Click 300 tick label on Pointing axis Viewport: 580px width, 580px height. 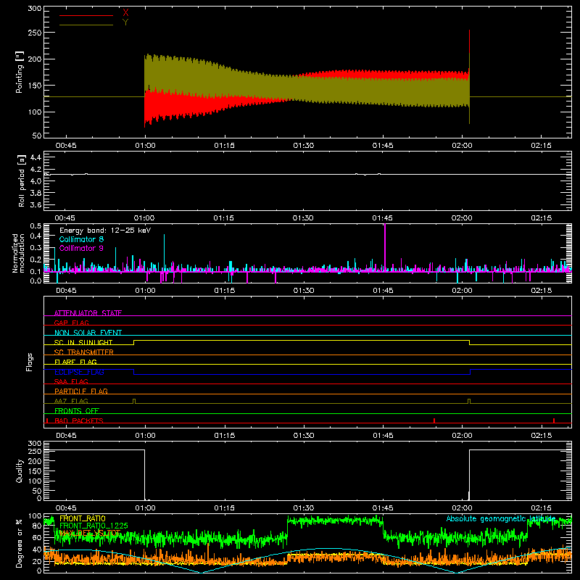[35, 9]
